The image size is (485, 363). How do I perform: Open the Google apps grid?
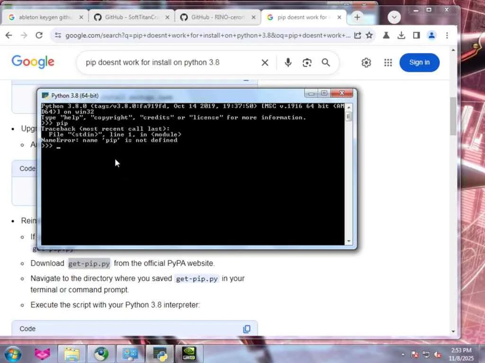point(388,63)
